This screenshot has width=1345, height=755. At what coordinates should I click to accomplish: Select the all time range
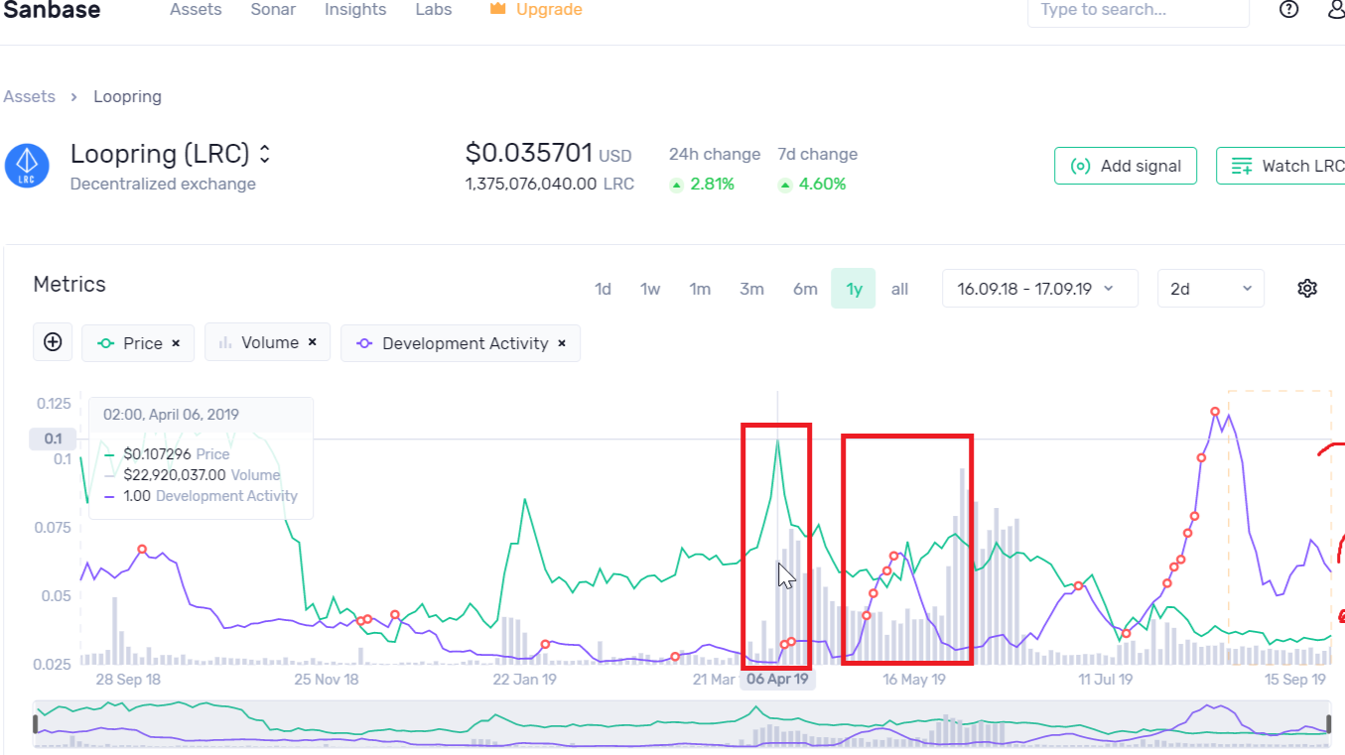pos(899,289)
